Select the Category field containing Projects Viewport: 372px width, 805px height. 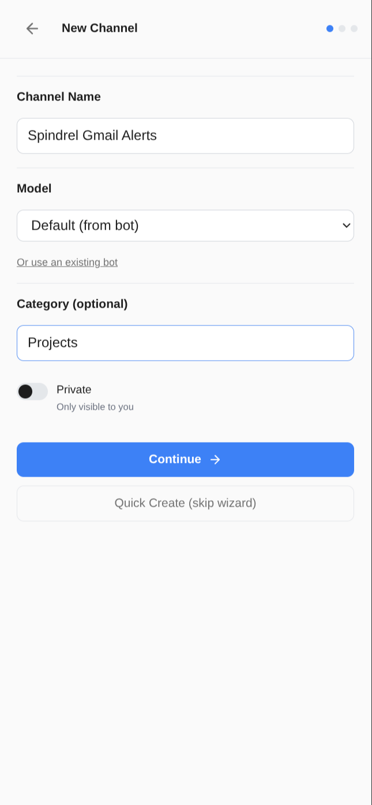click(185, 343)
